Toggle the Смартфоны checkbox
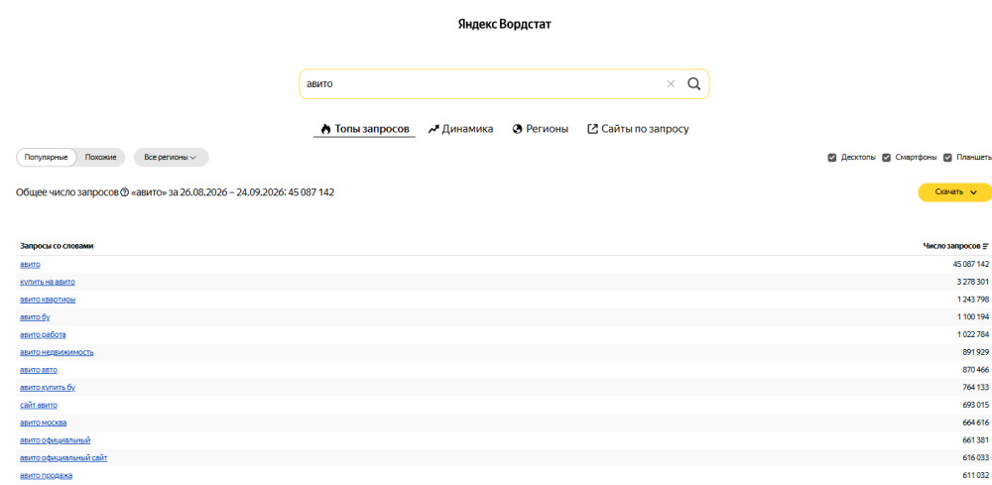Image resolution: width=992 pixels, height=485 pixels. point(886,158)
